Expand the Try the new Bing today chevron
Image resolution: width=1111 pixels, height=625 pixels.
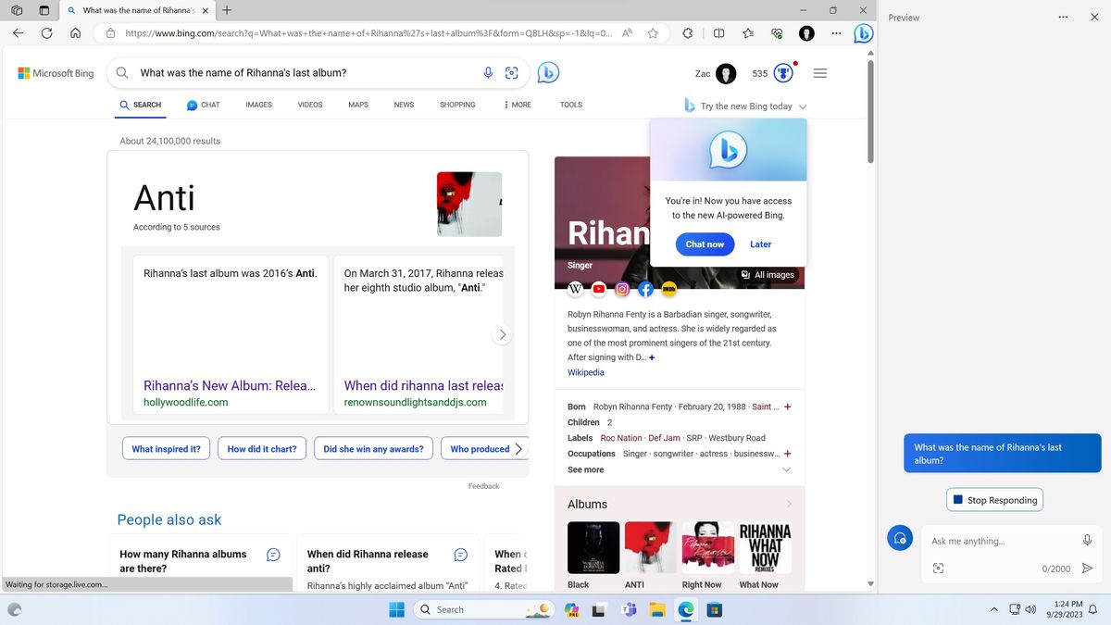[803, 106]
